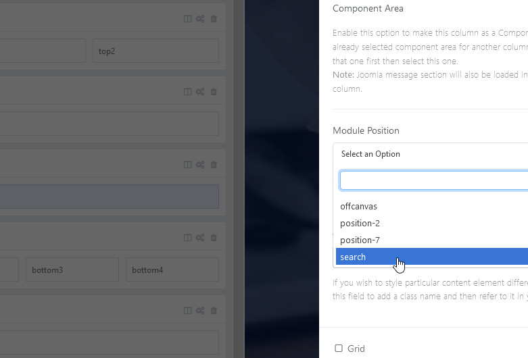This screenshot has height=358, width=528.
Task: Change column layout of the highlighted column's row
Action: point(188,165)
